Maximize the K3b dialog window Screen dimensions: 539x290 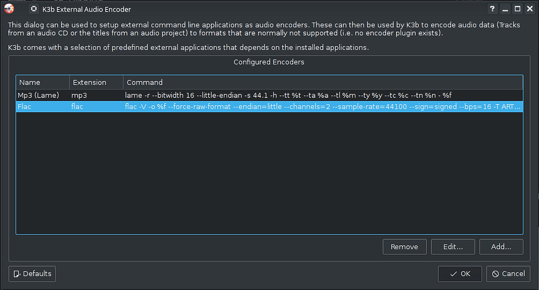tap(518, 9)
